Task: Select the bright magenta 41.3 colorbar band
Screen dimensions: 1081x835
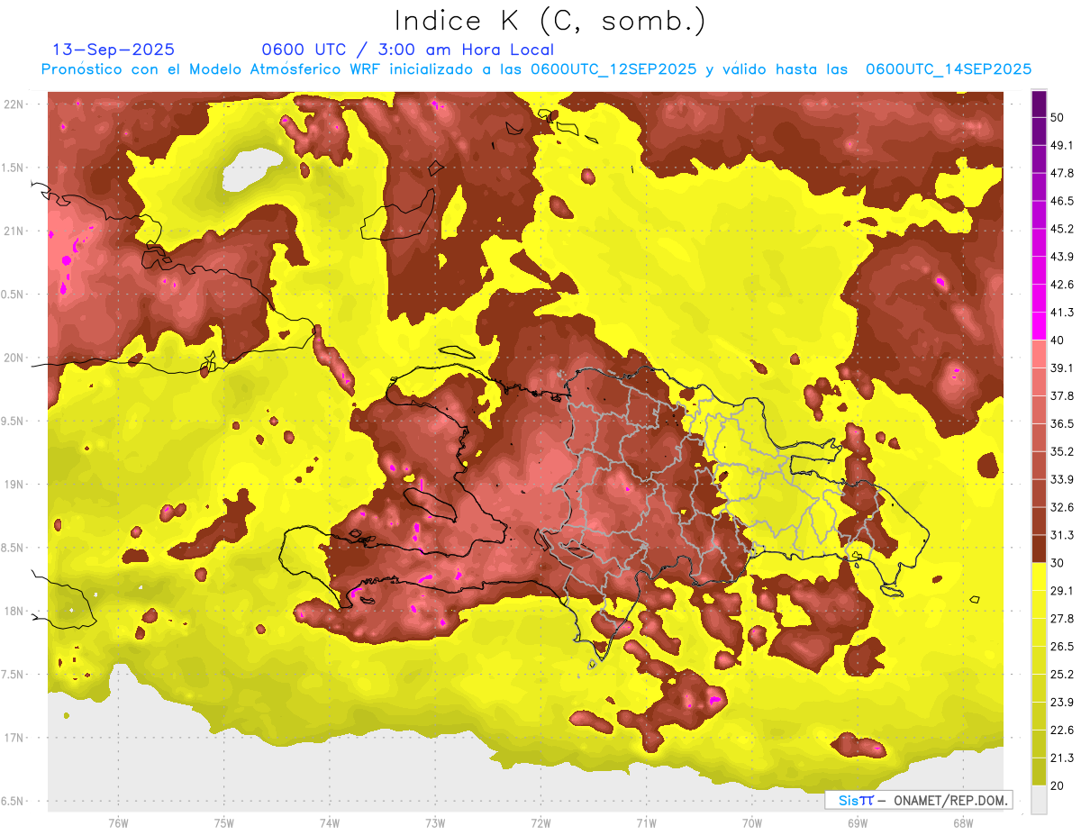Action: coord(1039,325)
